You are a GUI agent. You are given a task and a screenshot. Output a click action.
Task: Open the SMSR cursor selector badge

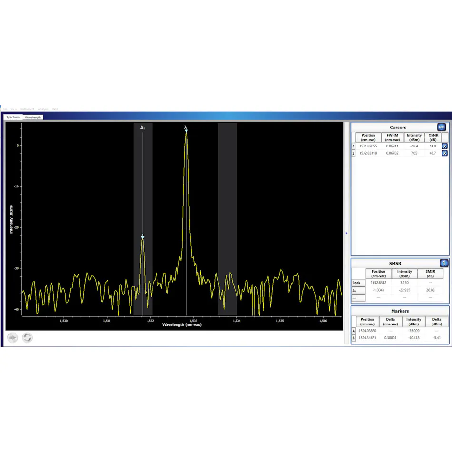[443, 263]
